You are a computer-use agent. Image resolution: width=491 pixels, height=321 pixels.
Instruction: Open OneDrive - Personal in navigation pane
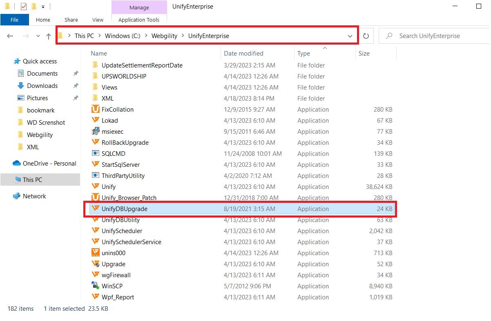click(x=45, y=164)
